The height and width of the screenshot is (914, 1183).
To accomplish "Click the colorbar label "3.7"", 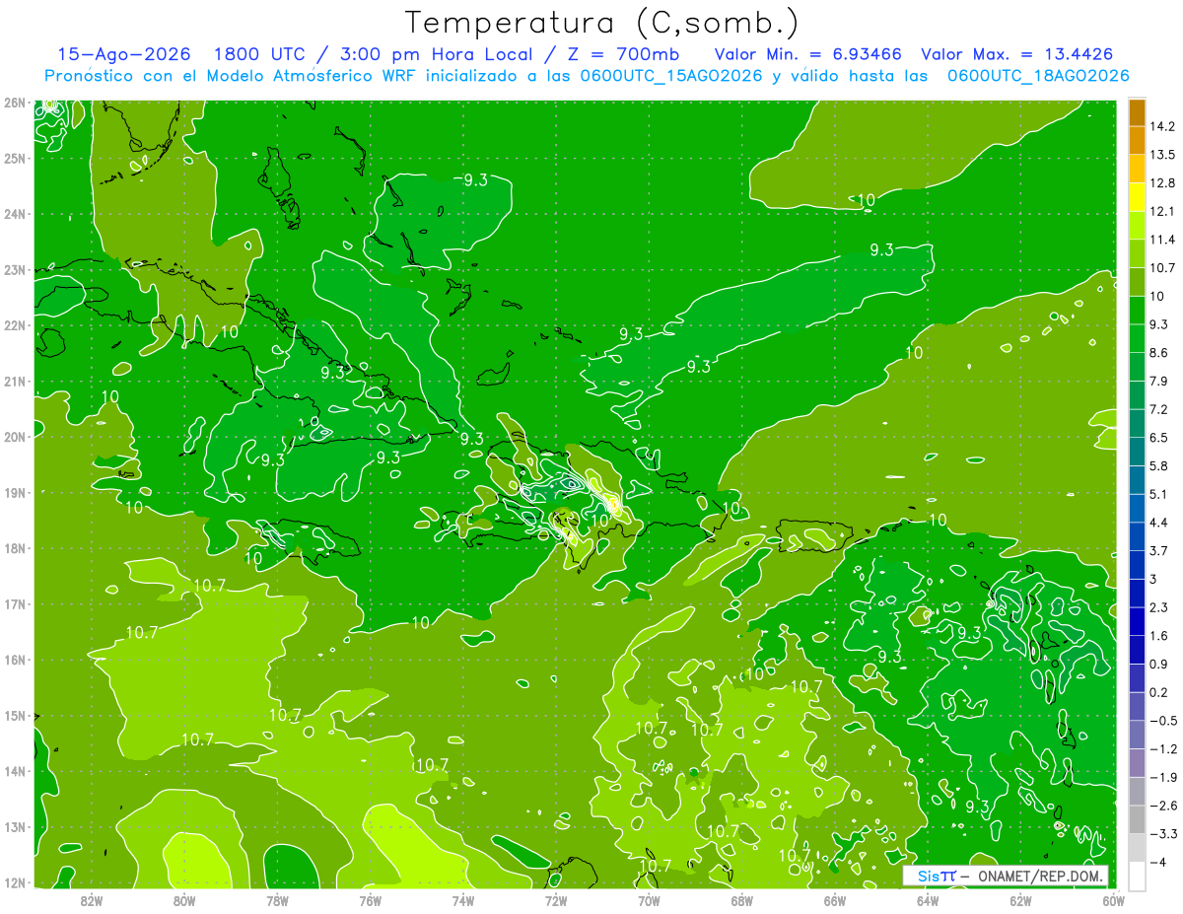I will (x=1160, y=550).
